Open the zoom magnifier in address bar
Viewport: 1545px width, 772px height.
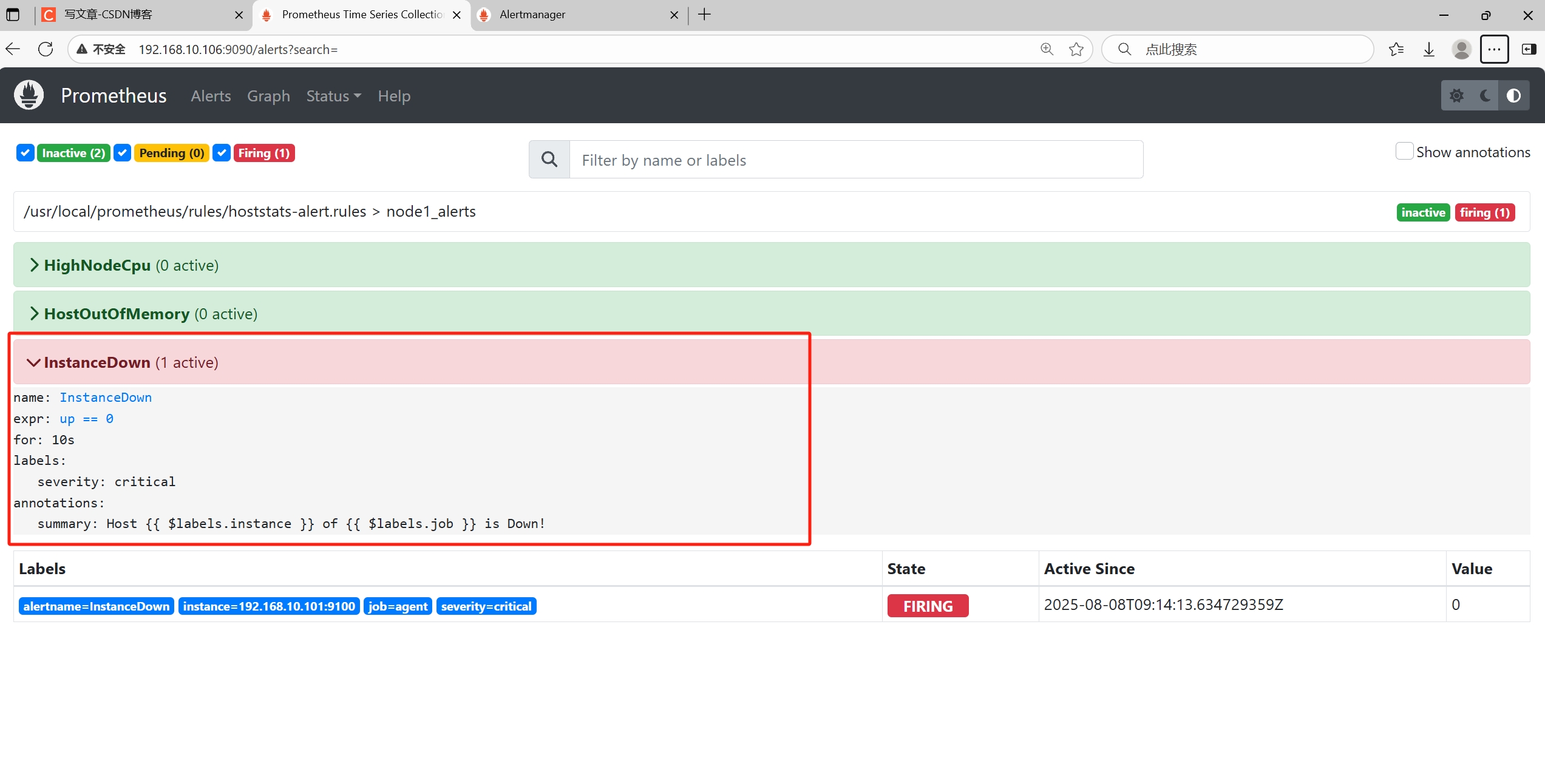point(1047,49)
